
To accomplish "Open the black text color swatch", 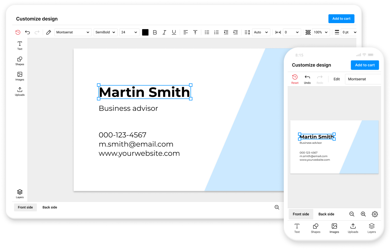I will coord(145,32).
